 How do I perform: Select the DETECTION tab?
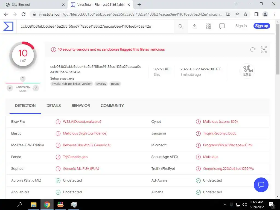[x=25, y=106]
